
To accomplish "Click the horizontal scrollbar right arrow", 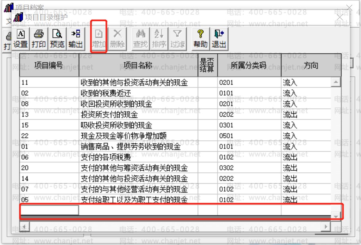I will tap(326, 227).
